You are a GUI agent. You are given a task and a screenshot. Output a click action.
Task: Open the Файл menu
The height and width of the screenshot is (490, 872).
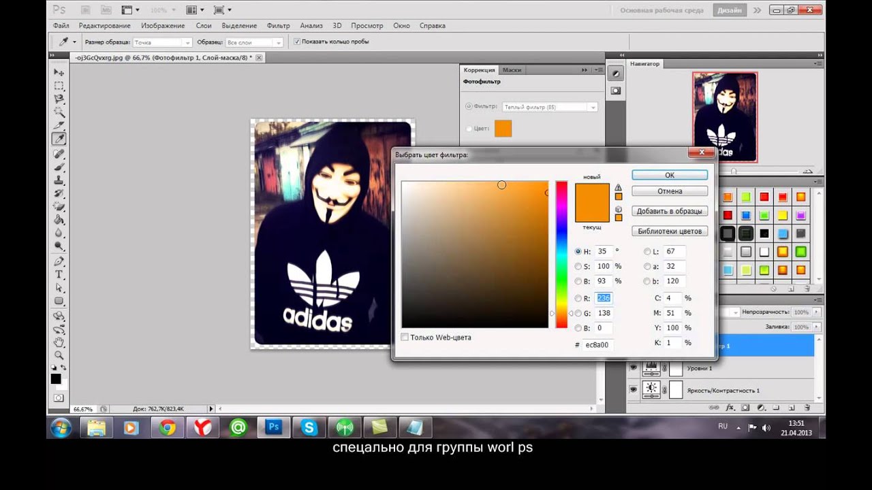click(61, 26)
